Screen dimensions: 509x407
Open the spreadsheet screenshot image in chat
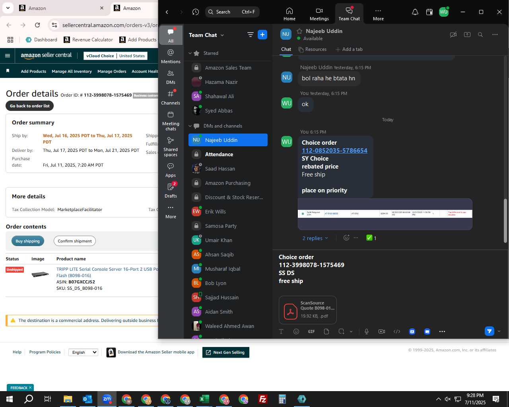(385, 214)
